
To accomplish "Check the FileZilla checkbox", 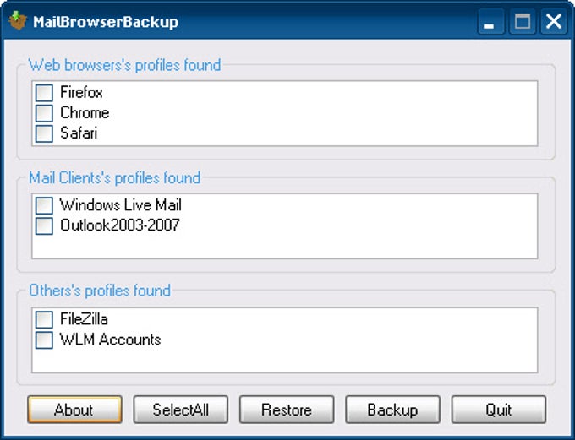I will (44, 319).
